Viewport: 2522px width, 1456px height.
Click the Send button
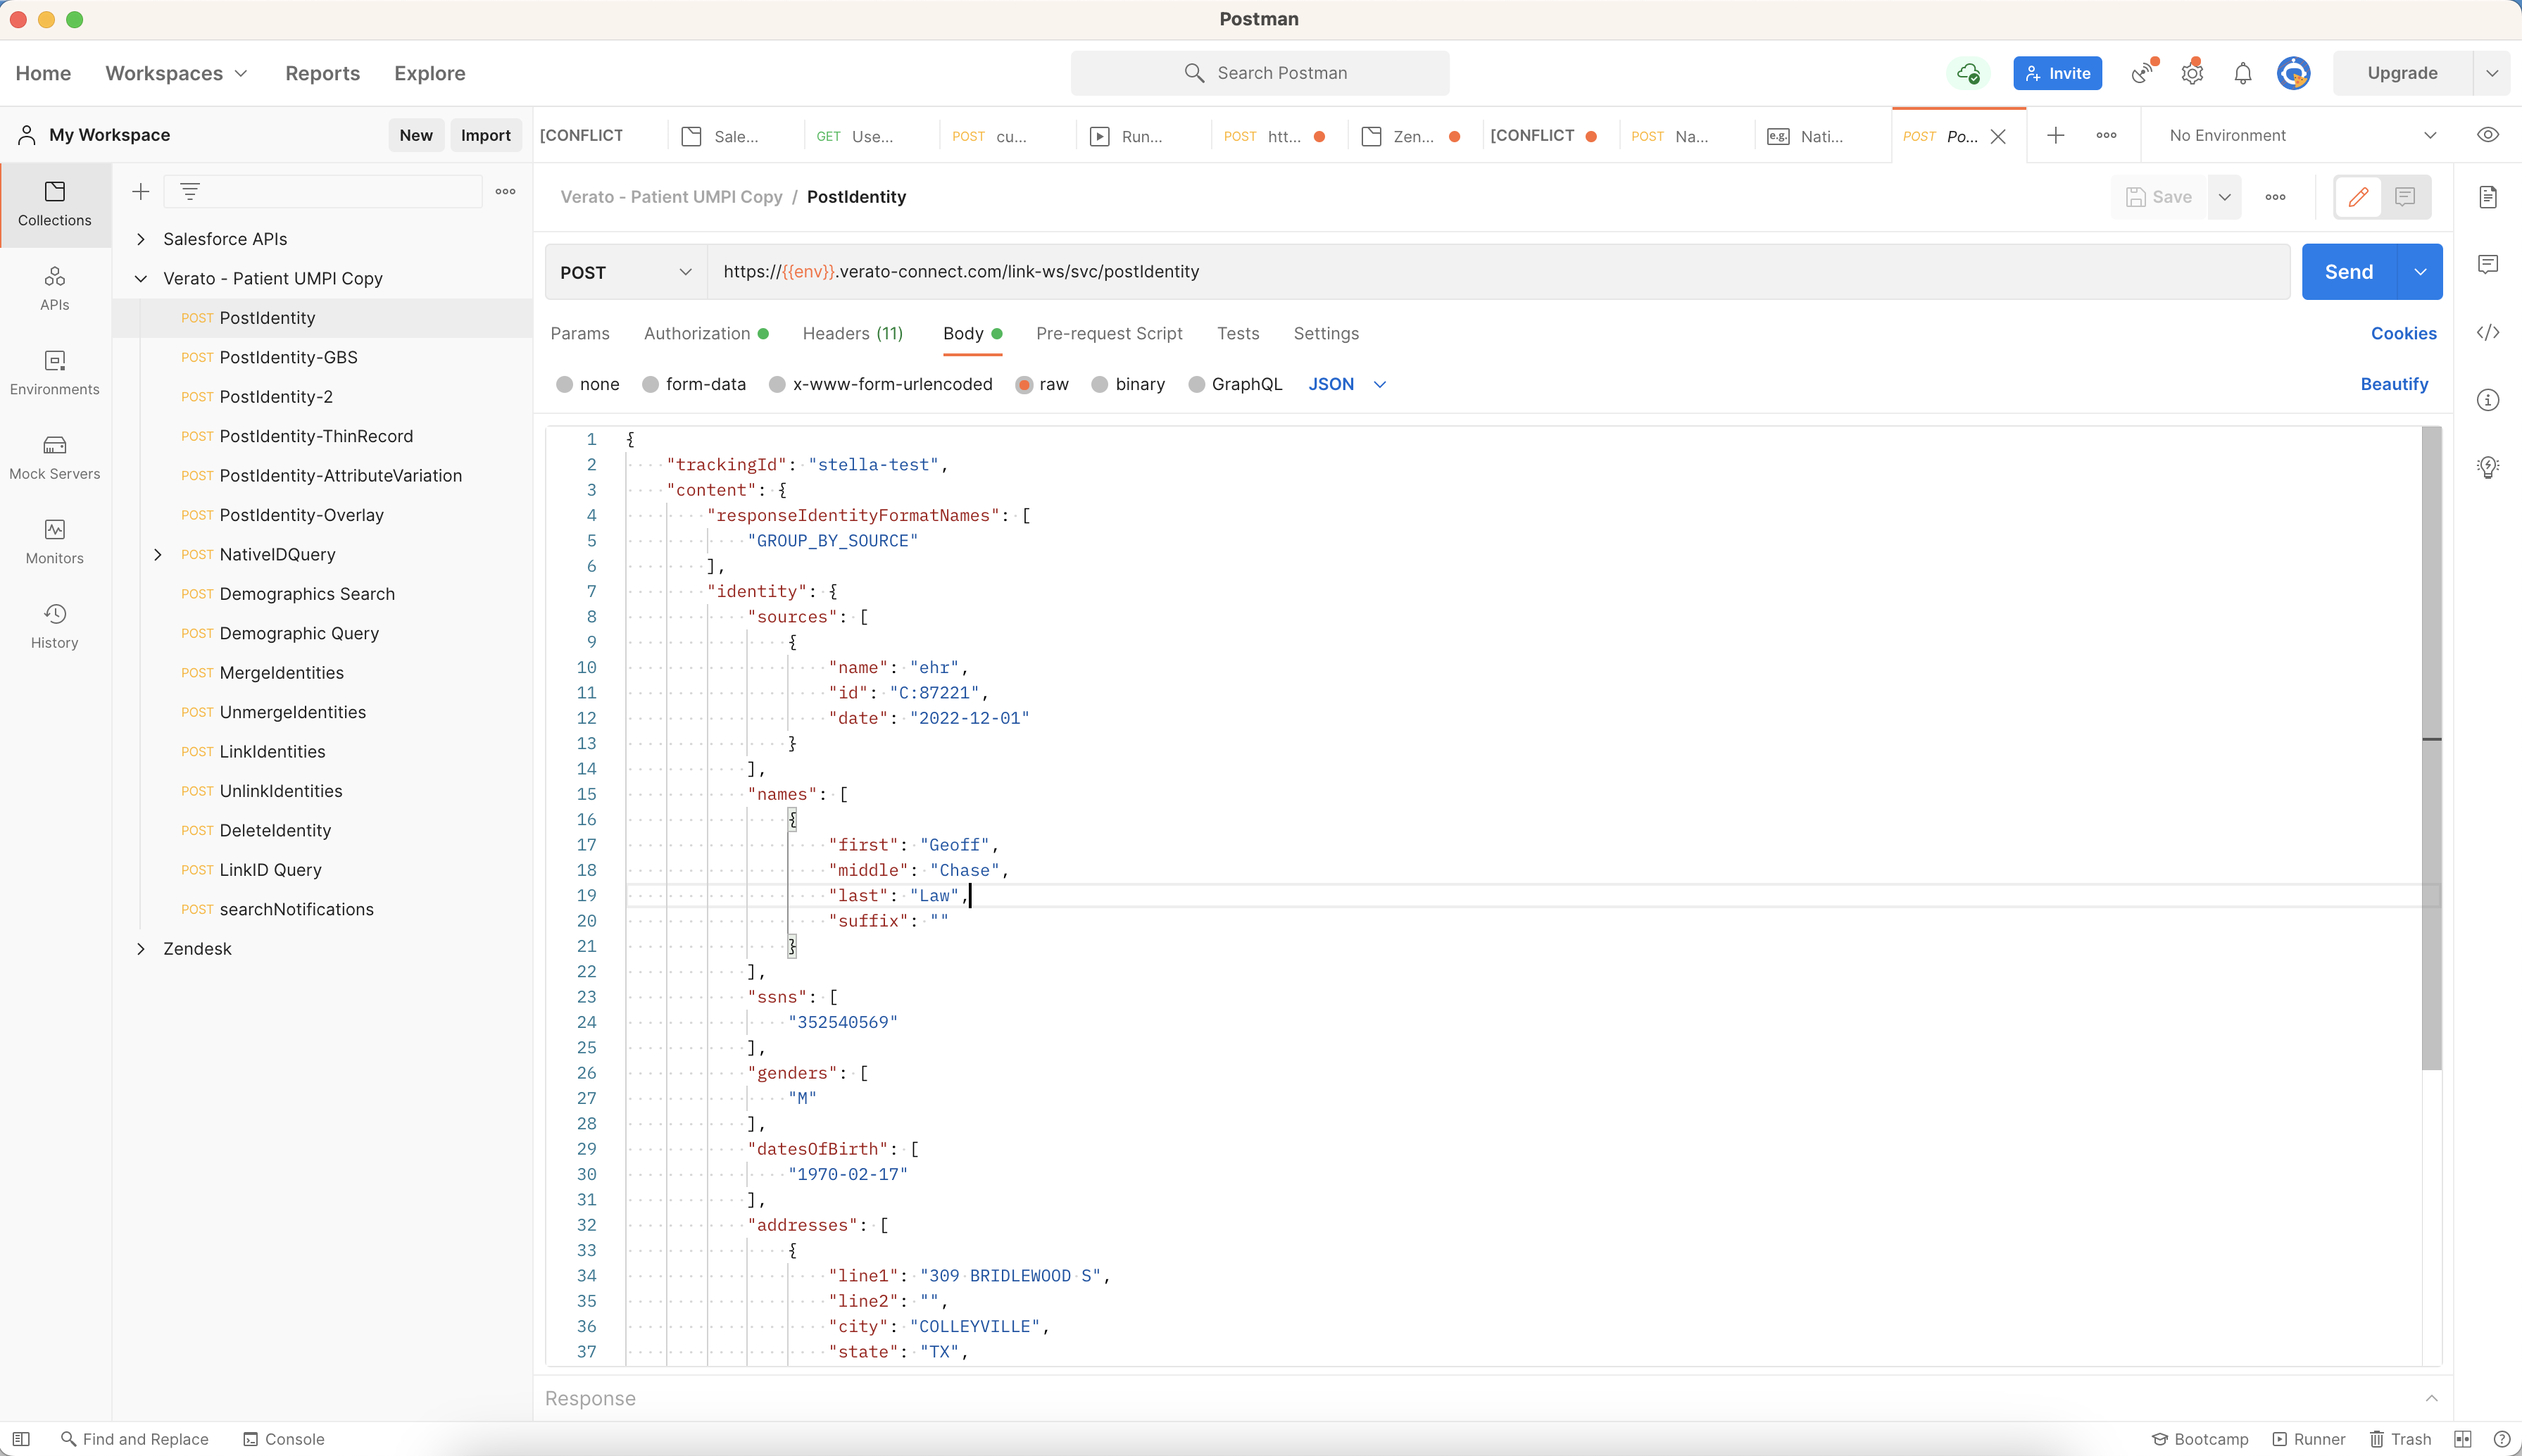coord(2348,272)
